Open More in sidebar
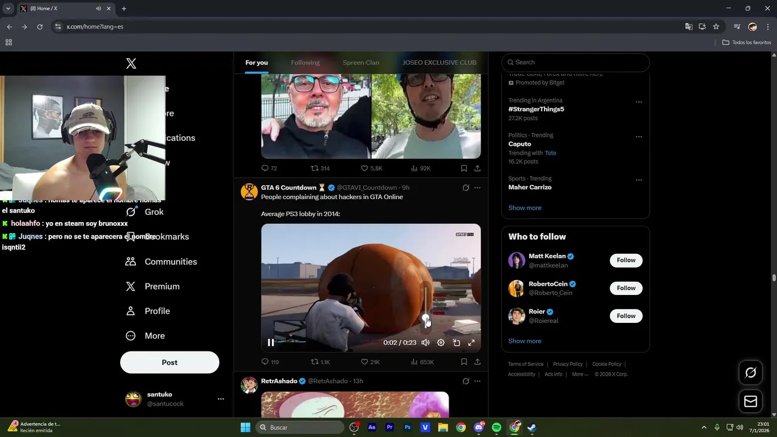The width and height of the screenshot is (777, 437). point(146,336)
